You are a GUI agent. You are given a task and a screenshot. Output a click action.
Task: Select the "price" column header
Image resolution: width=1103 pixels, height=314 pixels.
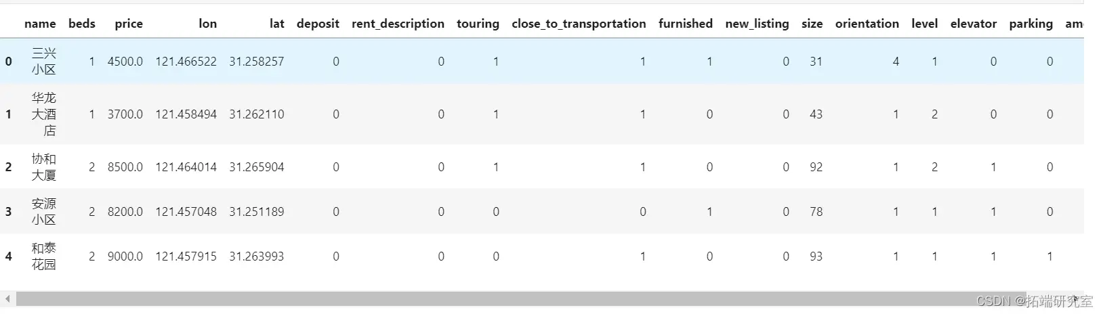(129, 24)
